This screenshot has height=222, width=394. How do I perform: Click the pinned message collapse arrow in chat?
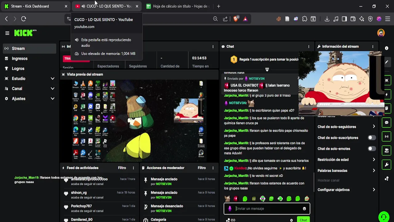(267, 70)
